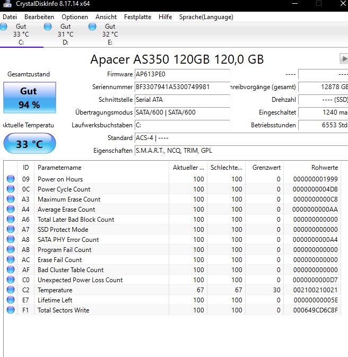Image resolution: width=348 pixels, height=357 pixels.
Task: Click the status orb for Unexpected Power Loss Count
Action: pos(11,280)
